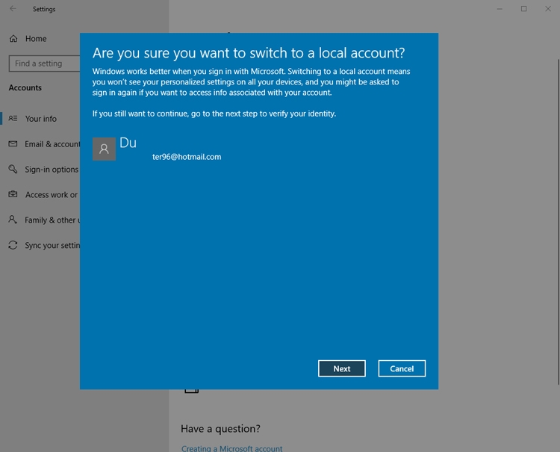Click the Have a question? heading

click(x=220, y=429)
